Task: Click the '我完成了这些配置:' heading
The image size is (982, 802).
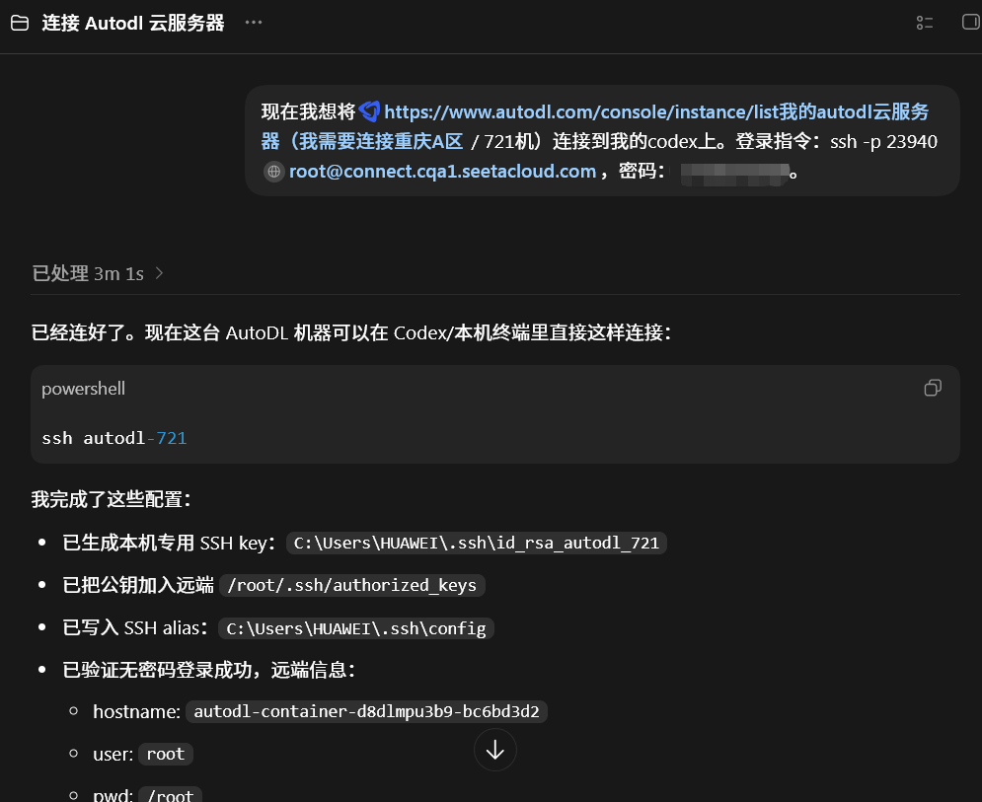Action: 112,499
